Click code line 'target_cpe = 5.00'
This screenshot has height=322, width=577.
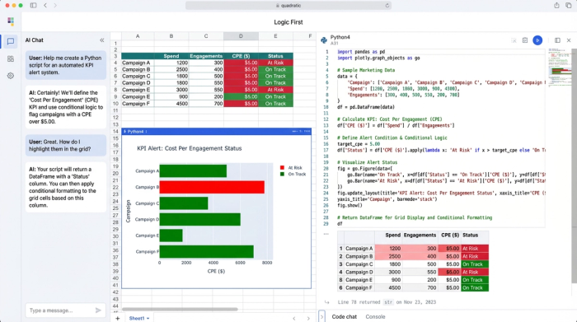point(359,144)
